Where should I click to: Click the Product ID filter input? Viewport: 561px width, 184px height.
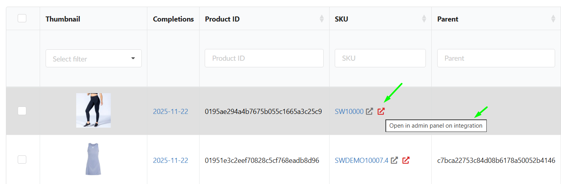pyautogui.click(x=264, y=58)
